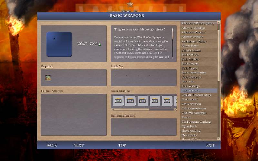
Task: Choose Heavy Artillery in the technology list
Action: click(191, 131)
